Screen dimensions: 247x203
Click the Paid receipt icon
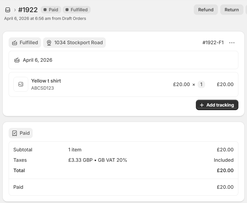click(x=15, y=133)
